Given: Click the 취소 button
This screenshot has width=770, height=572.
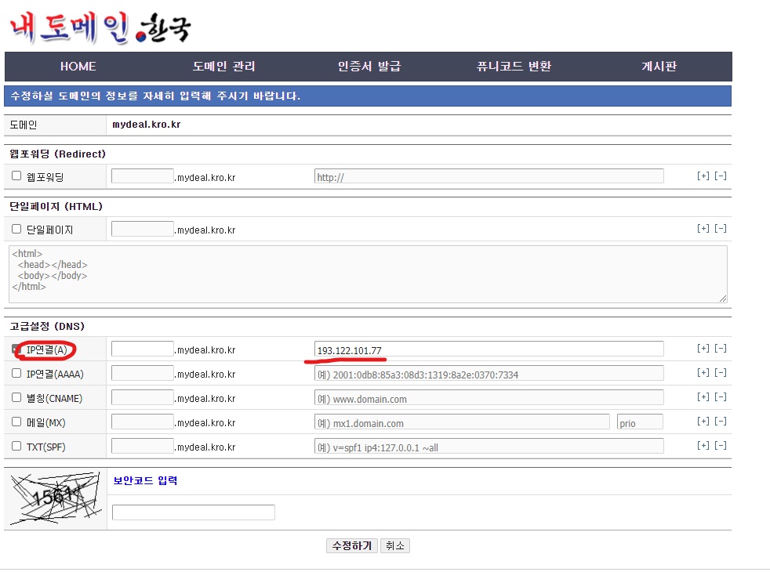Looking at the screenshot, I should click(394, 546).
